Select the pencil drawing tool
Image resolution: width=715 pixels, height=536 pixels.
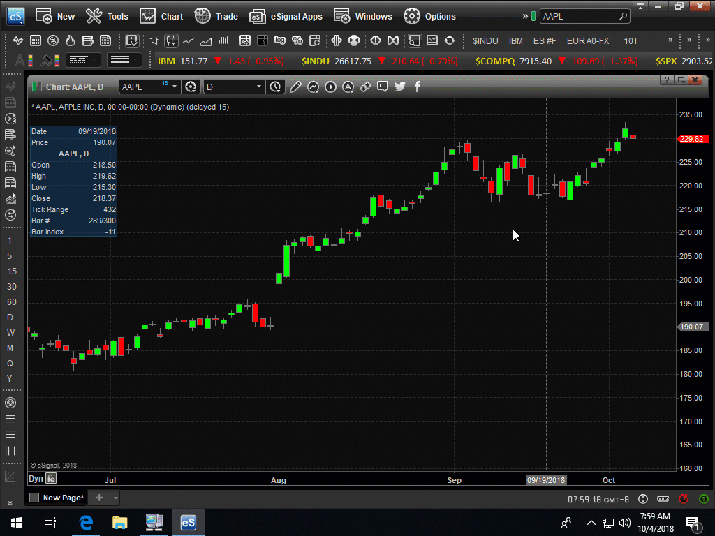point(295,87)
